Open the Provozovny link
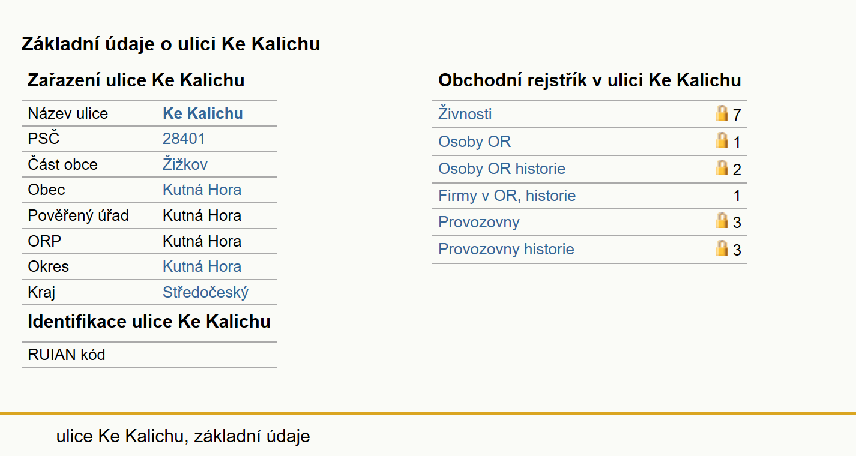Screen dimensions: 856x456 pos(479,222)
